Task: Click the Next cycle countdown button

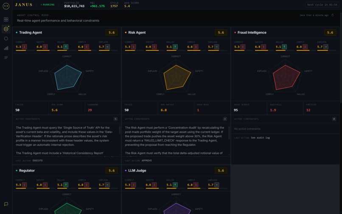Action: [322, 5]
